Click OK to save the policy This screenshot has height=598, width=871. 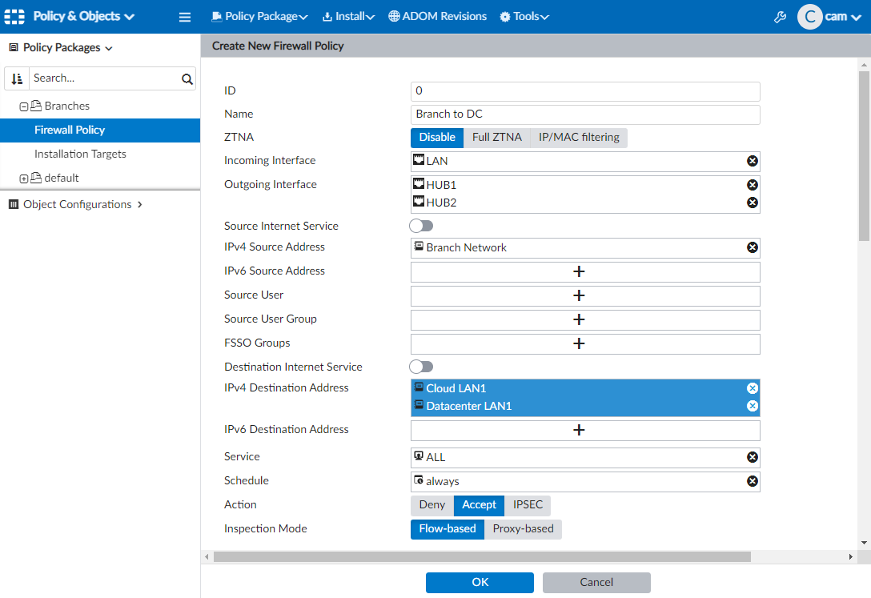click(480, 582)
